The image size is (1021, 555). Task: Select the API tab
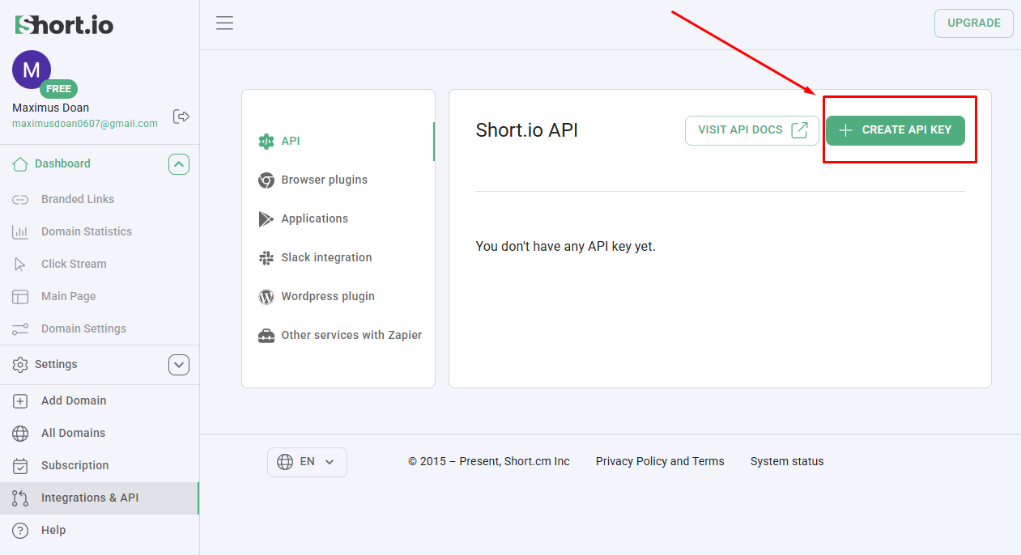click(338, 141)
